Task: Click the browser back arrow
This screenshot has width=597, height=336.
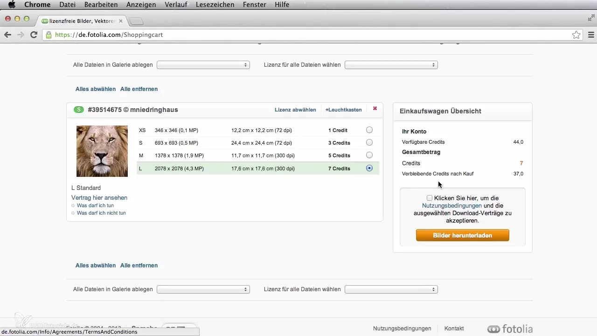Action: 7,35
